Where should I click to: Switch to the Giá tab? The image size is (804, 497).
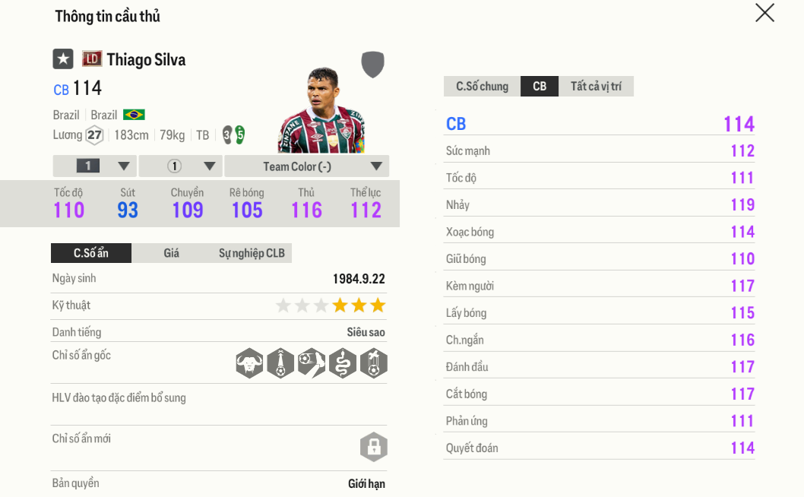click(173, 253)
